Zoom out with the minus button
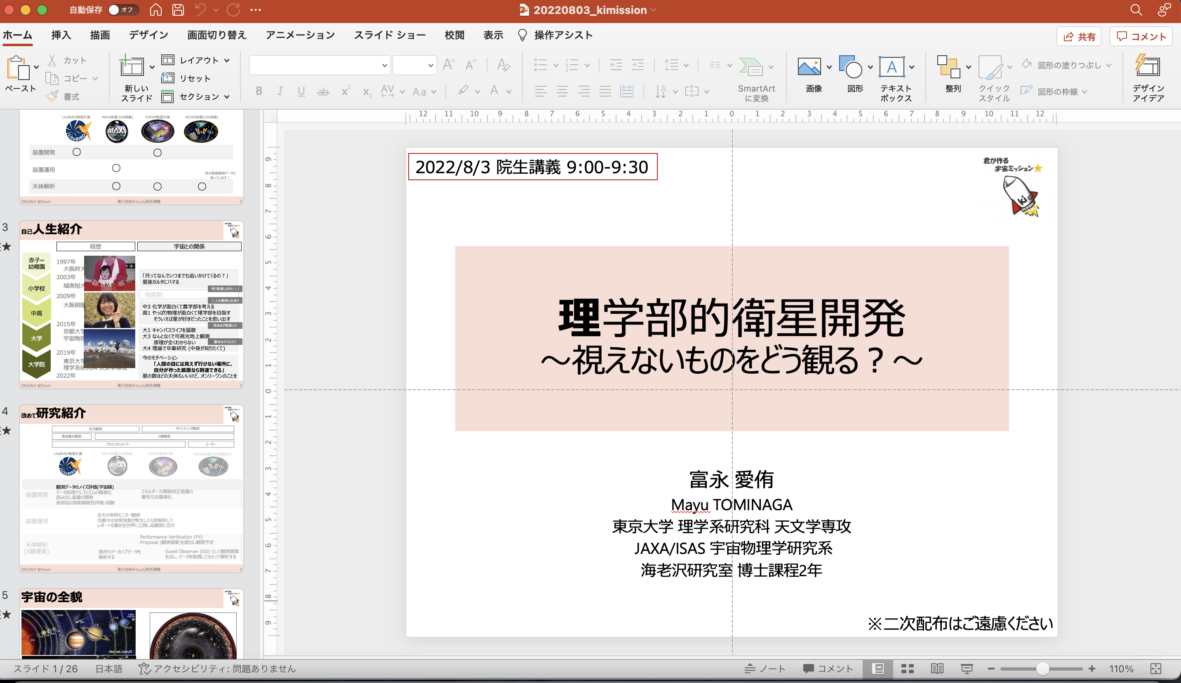This screenshot has width=1181, height=683. tap(991, 669)
